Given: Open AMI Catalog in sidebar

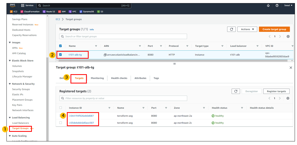Looking at the screenshot, I should tap(19, 53).
